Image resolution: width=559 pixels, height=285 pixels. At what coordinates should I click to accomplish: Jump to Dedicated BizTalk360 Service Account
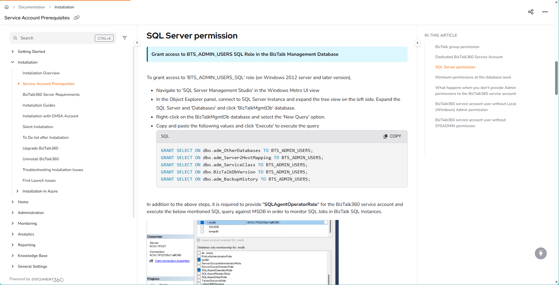point(469,57)
